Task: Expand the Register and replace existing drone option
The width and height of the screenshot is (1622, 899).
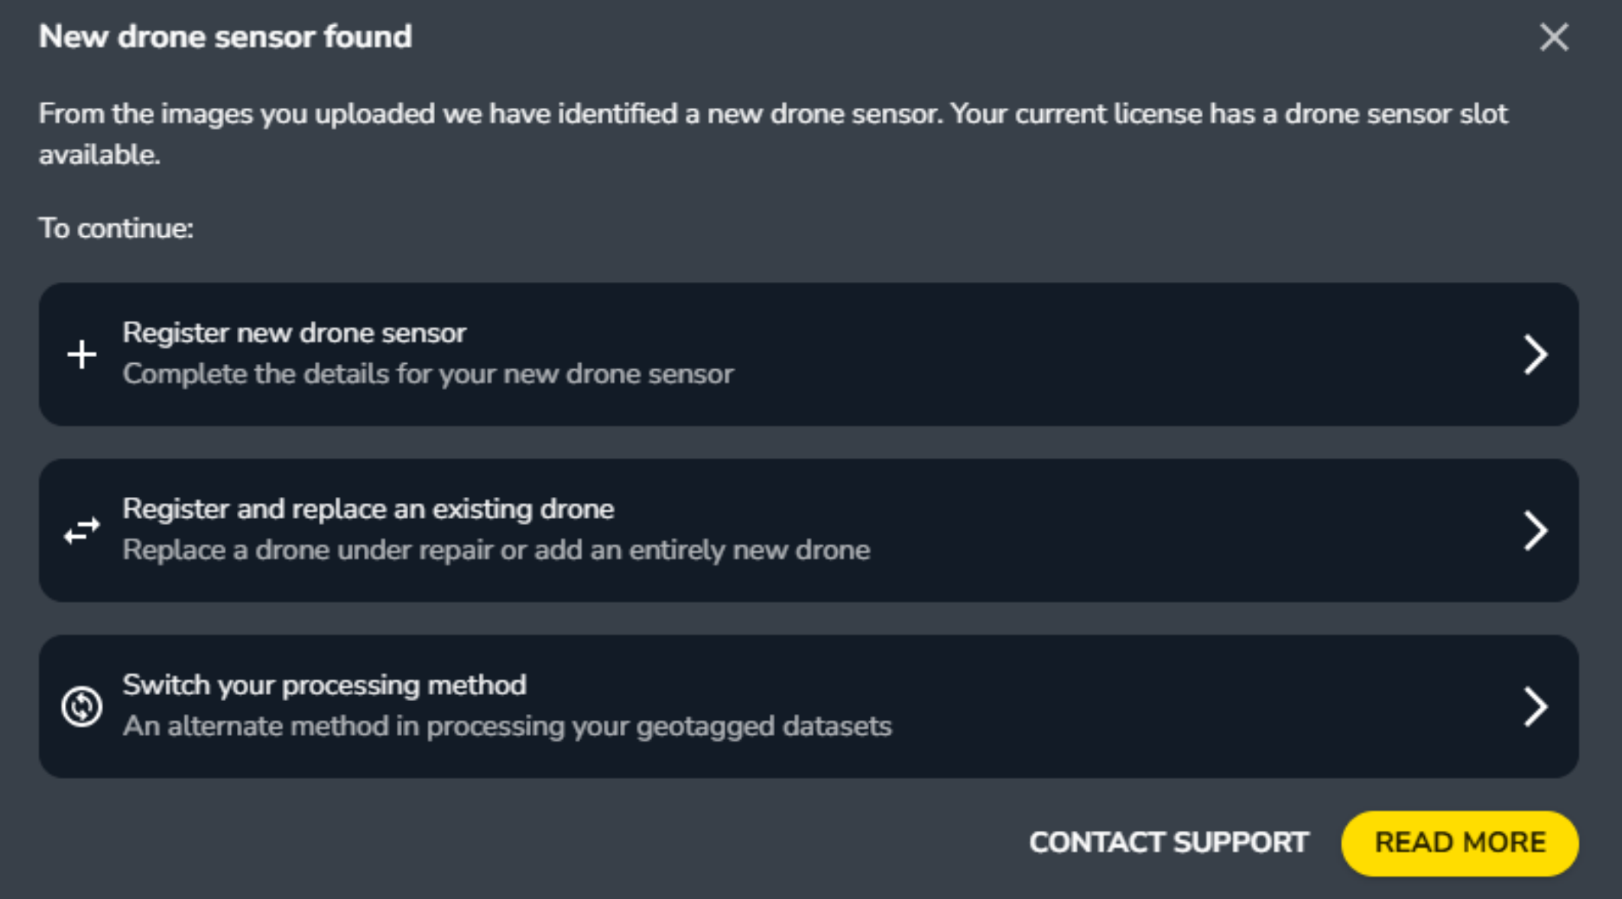Action: (x=1535, y=528)
